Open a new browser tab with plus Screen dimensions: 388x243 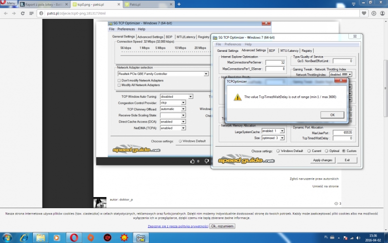179,4
